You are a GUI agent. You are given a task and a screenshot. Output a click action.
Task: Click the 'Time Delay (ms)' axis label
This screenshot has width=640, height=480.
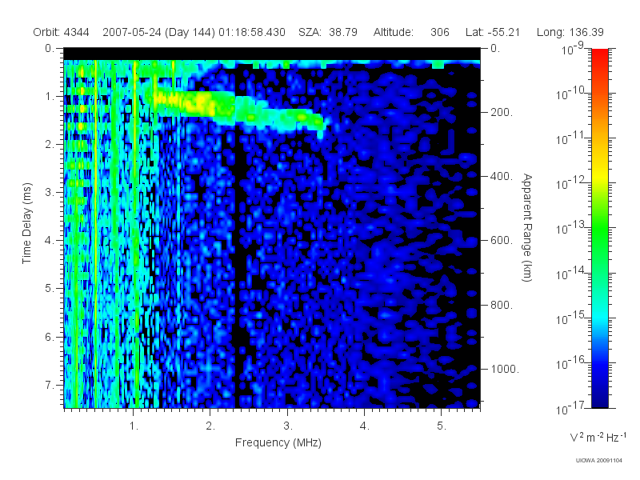point(26,223)
